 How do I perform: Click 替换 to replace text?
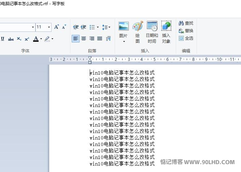[186, 31]
